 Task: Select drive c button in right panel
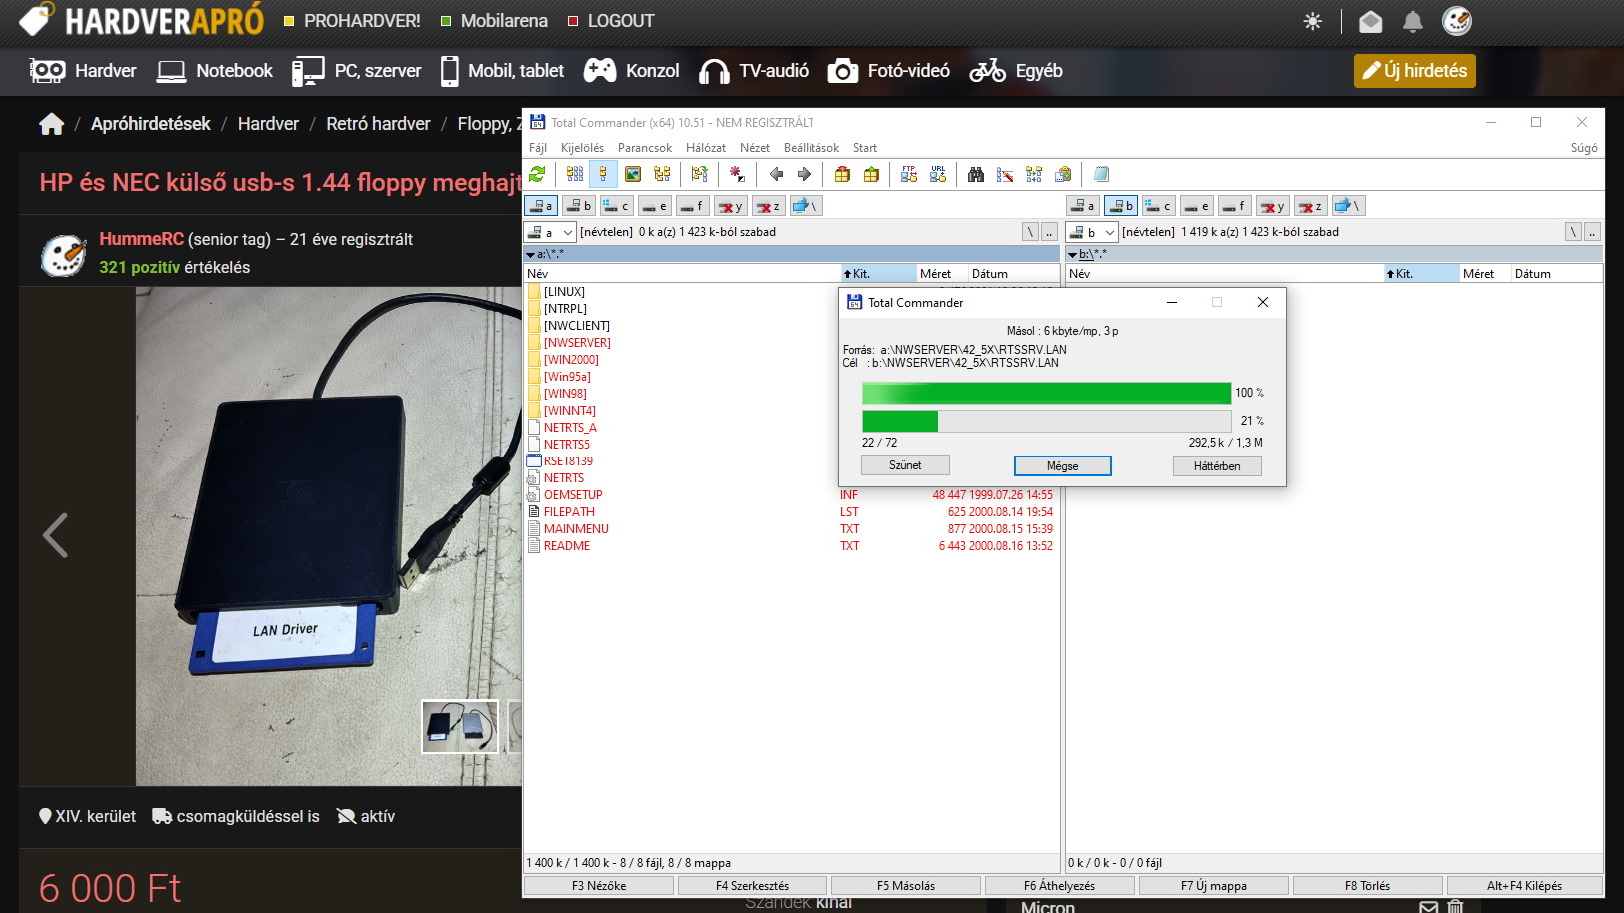coord(1158,206)
